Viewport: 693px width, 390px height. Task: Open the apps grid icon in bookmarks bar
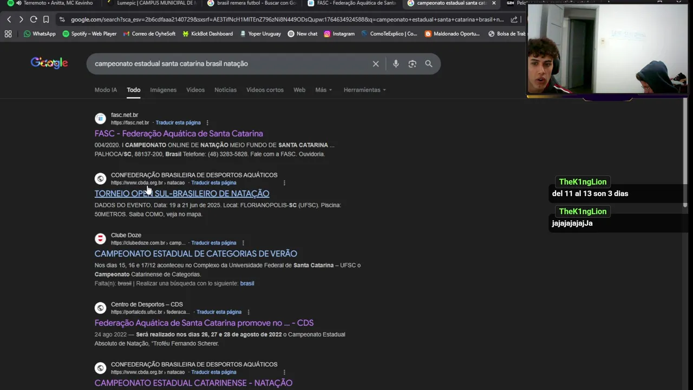pos(8,34)
